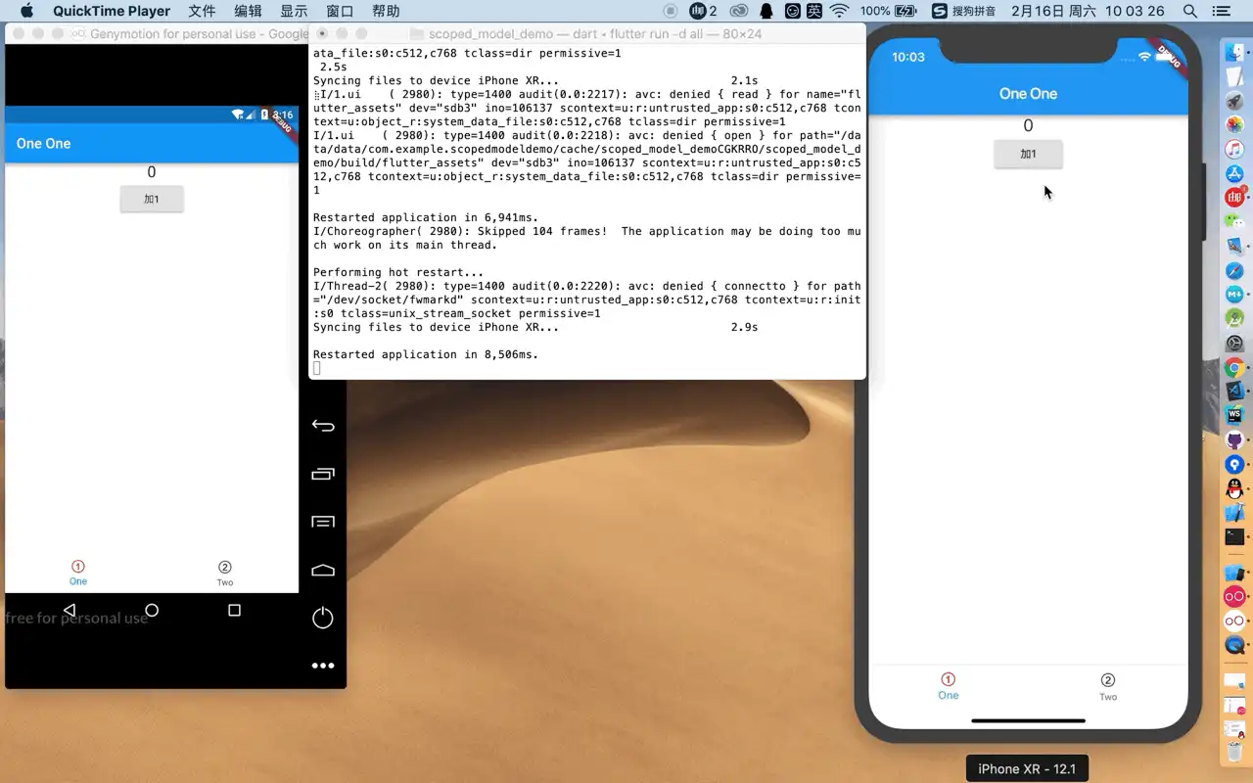Tap the 加1 button in Android emulator
1253x783 pixels.
tap(152, 199)
